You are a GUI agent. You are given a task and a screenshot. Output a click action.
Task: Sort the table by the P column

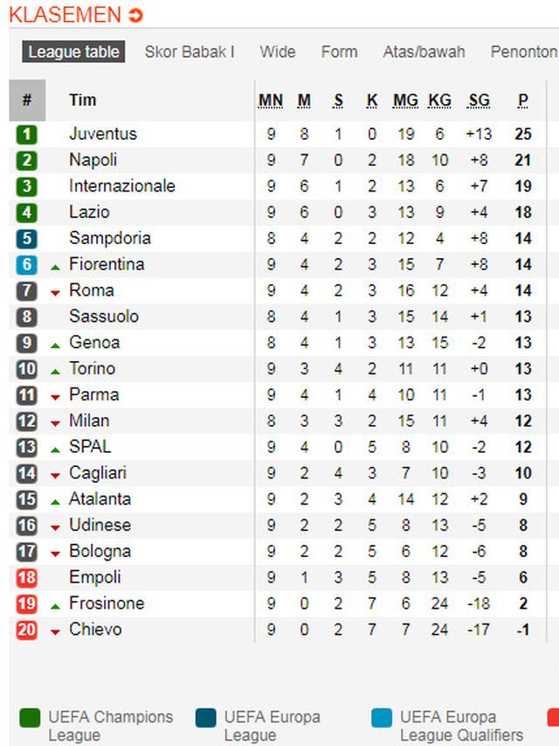[x=522, y=101]
